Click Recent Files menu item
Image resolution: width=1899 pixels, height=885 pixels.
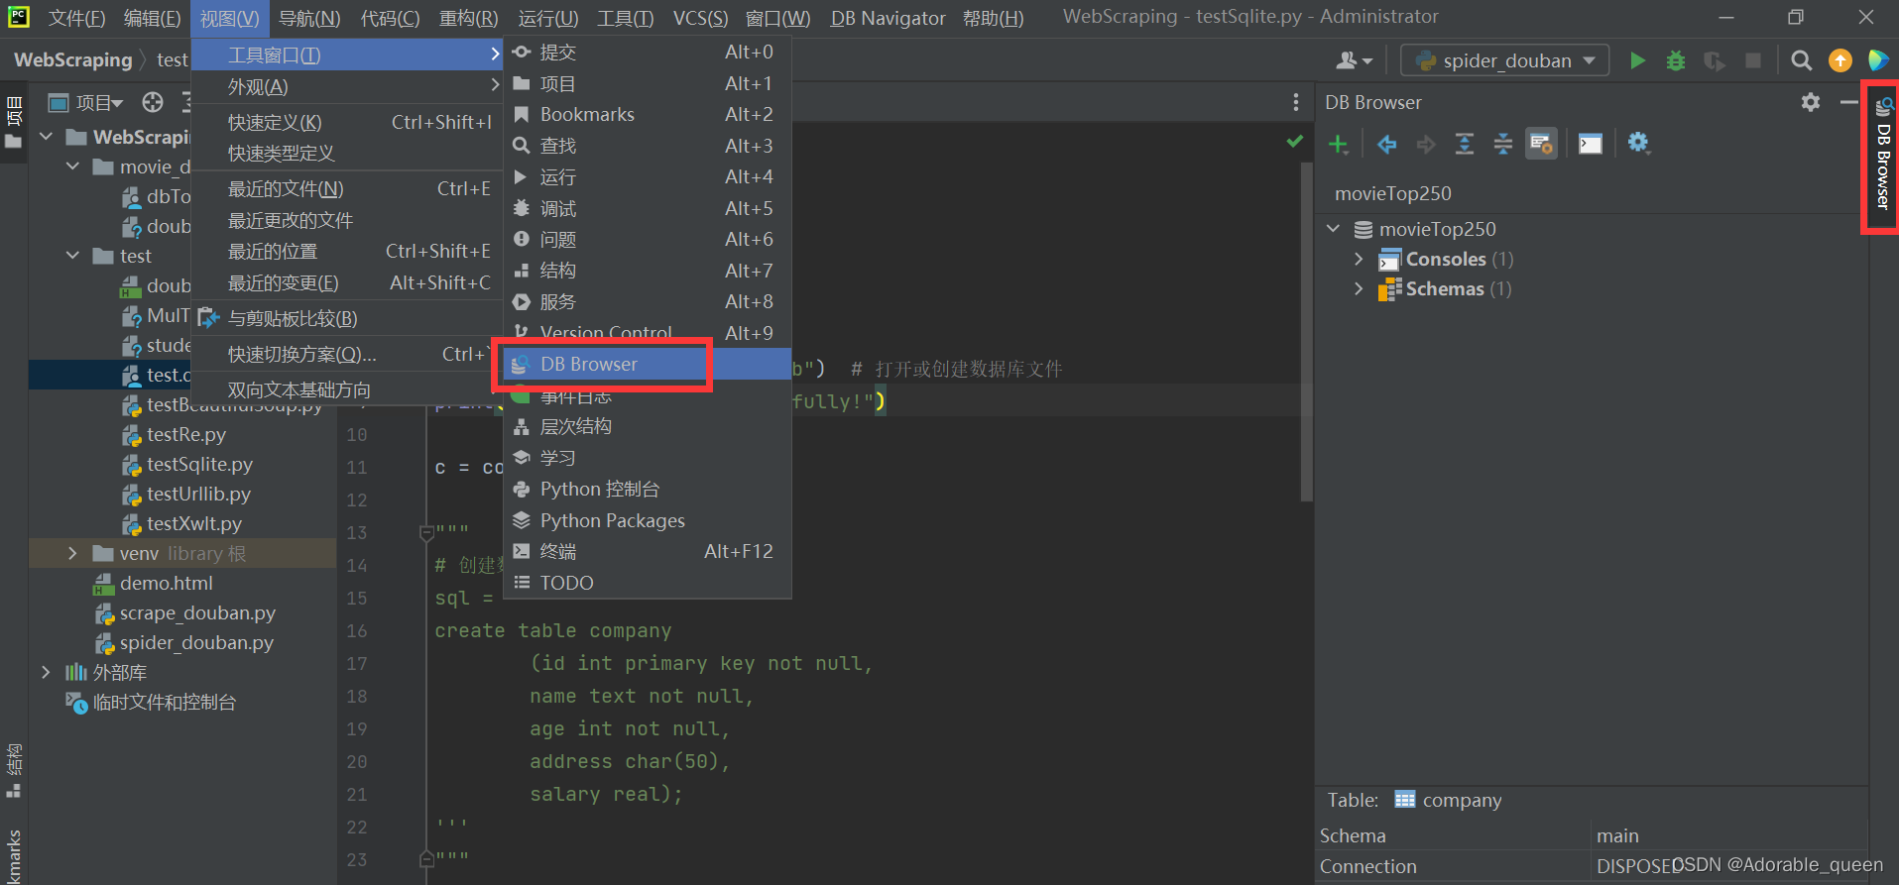[x=348, y=188]
